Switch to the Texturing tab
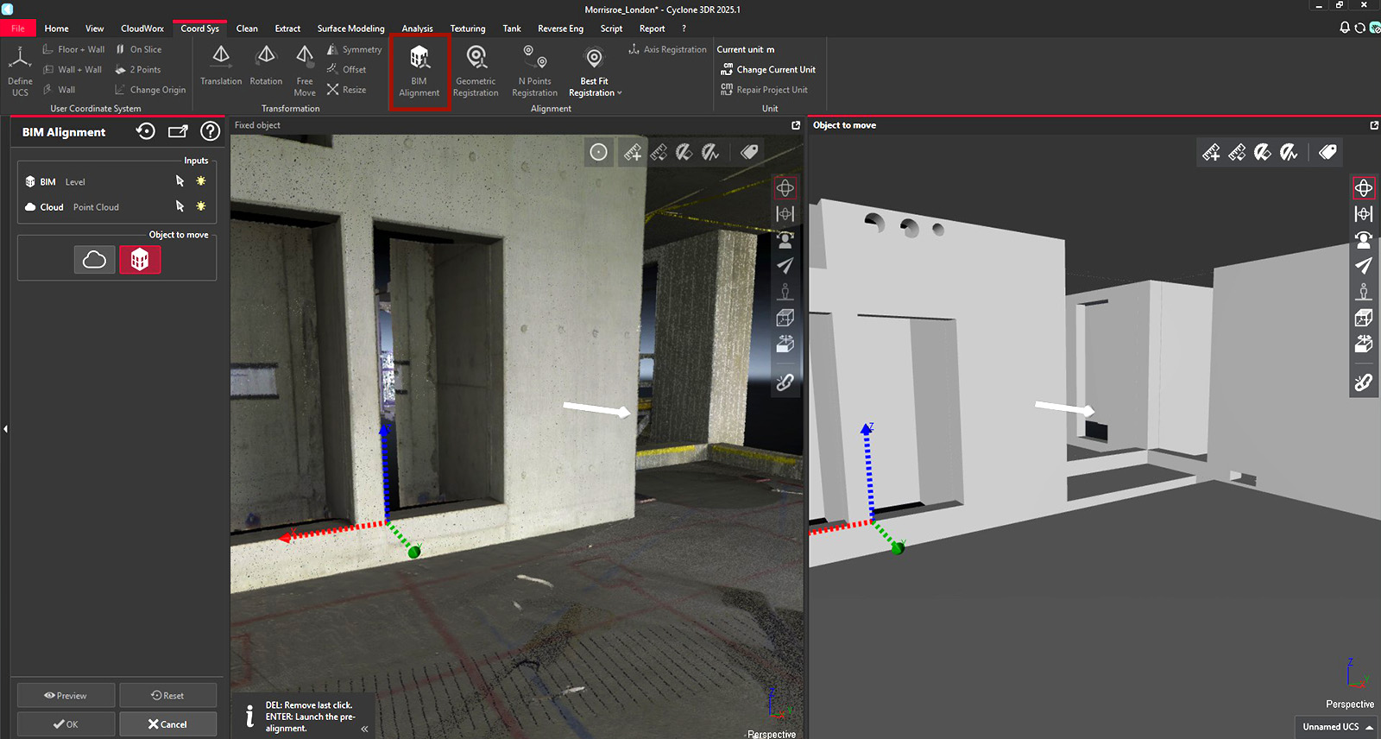Image resolution: width=1381 pixels, height=739 pixels. (x=468, y=28)
